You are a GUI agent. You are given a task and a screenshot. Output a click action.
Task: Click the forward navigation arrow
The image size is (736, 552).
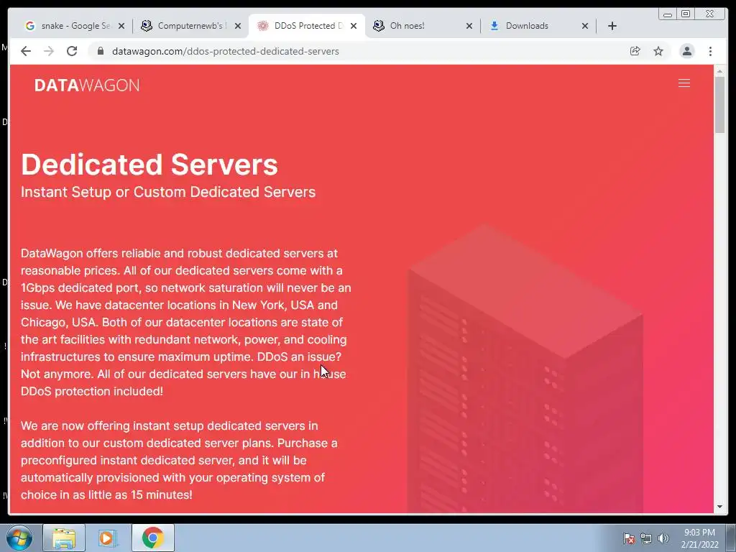pos(49,51)
